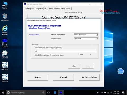The image size is (127, 95).
Task: Open the Windows Start menu
Action: tap(3, 93)
